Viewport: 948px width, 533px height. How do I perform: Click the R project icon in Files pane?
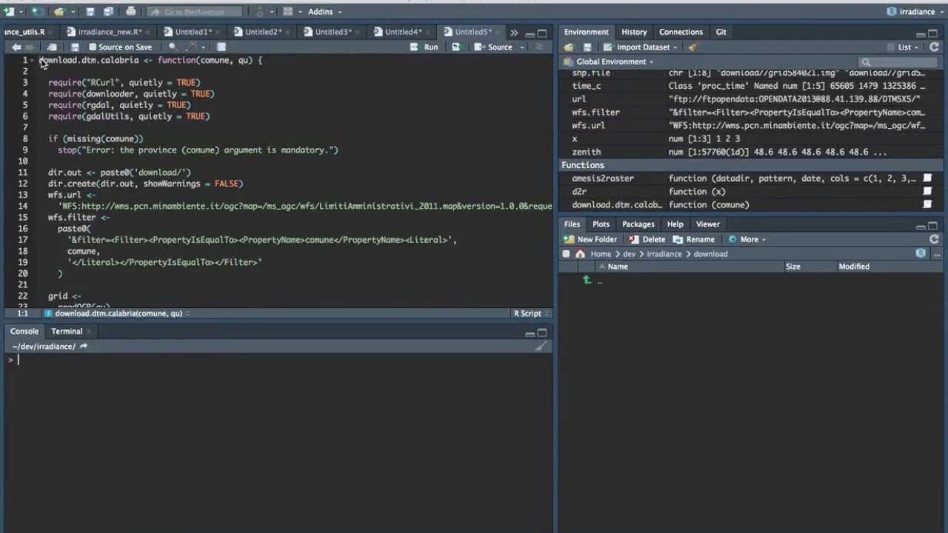point(921,253)
